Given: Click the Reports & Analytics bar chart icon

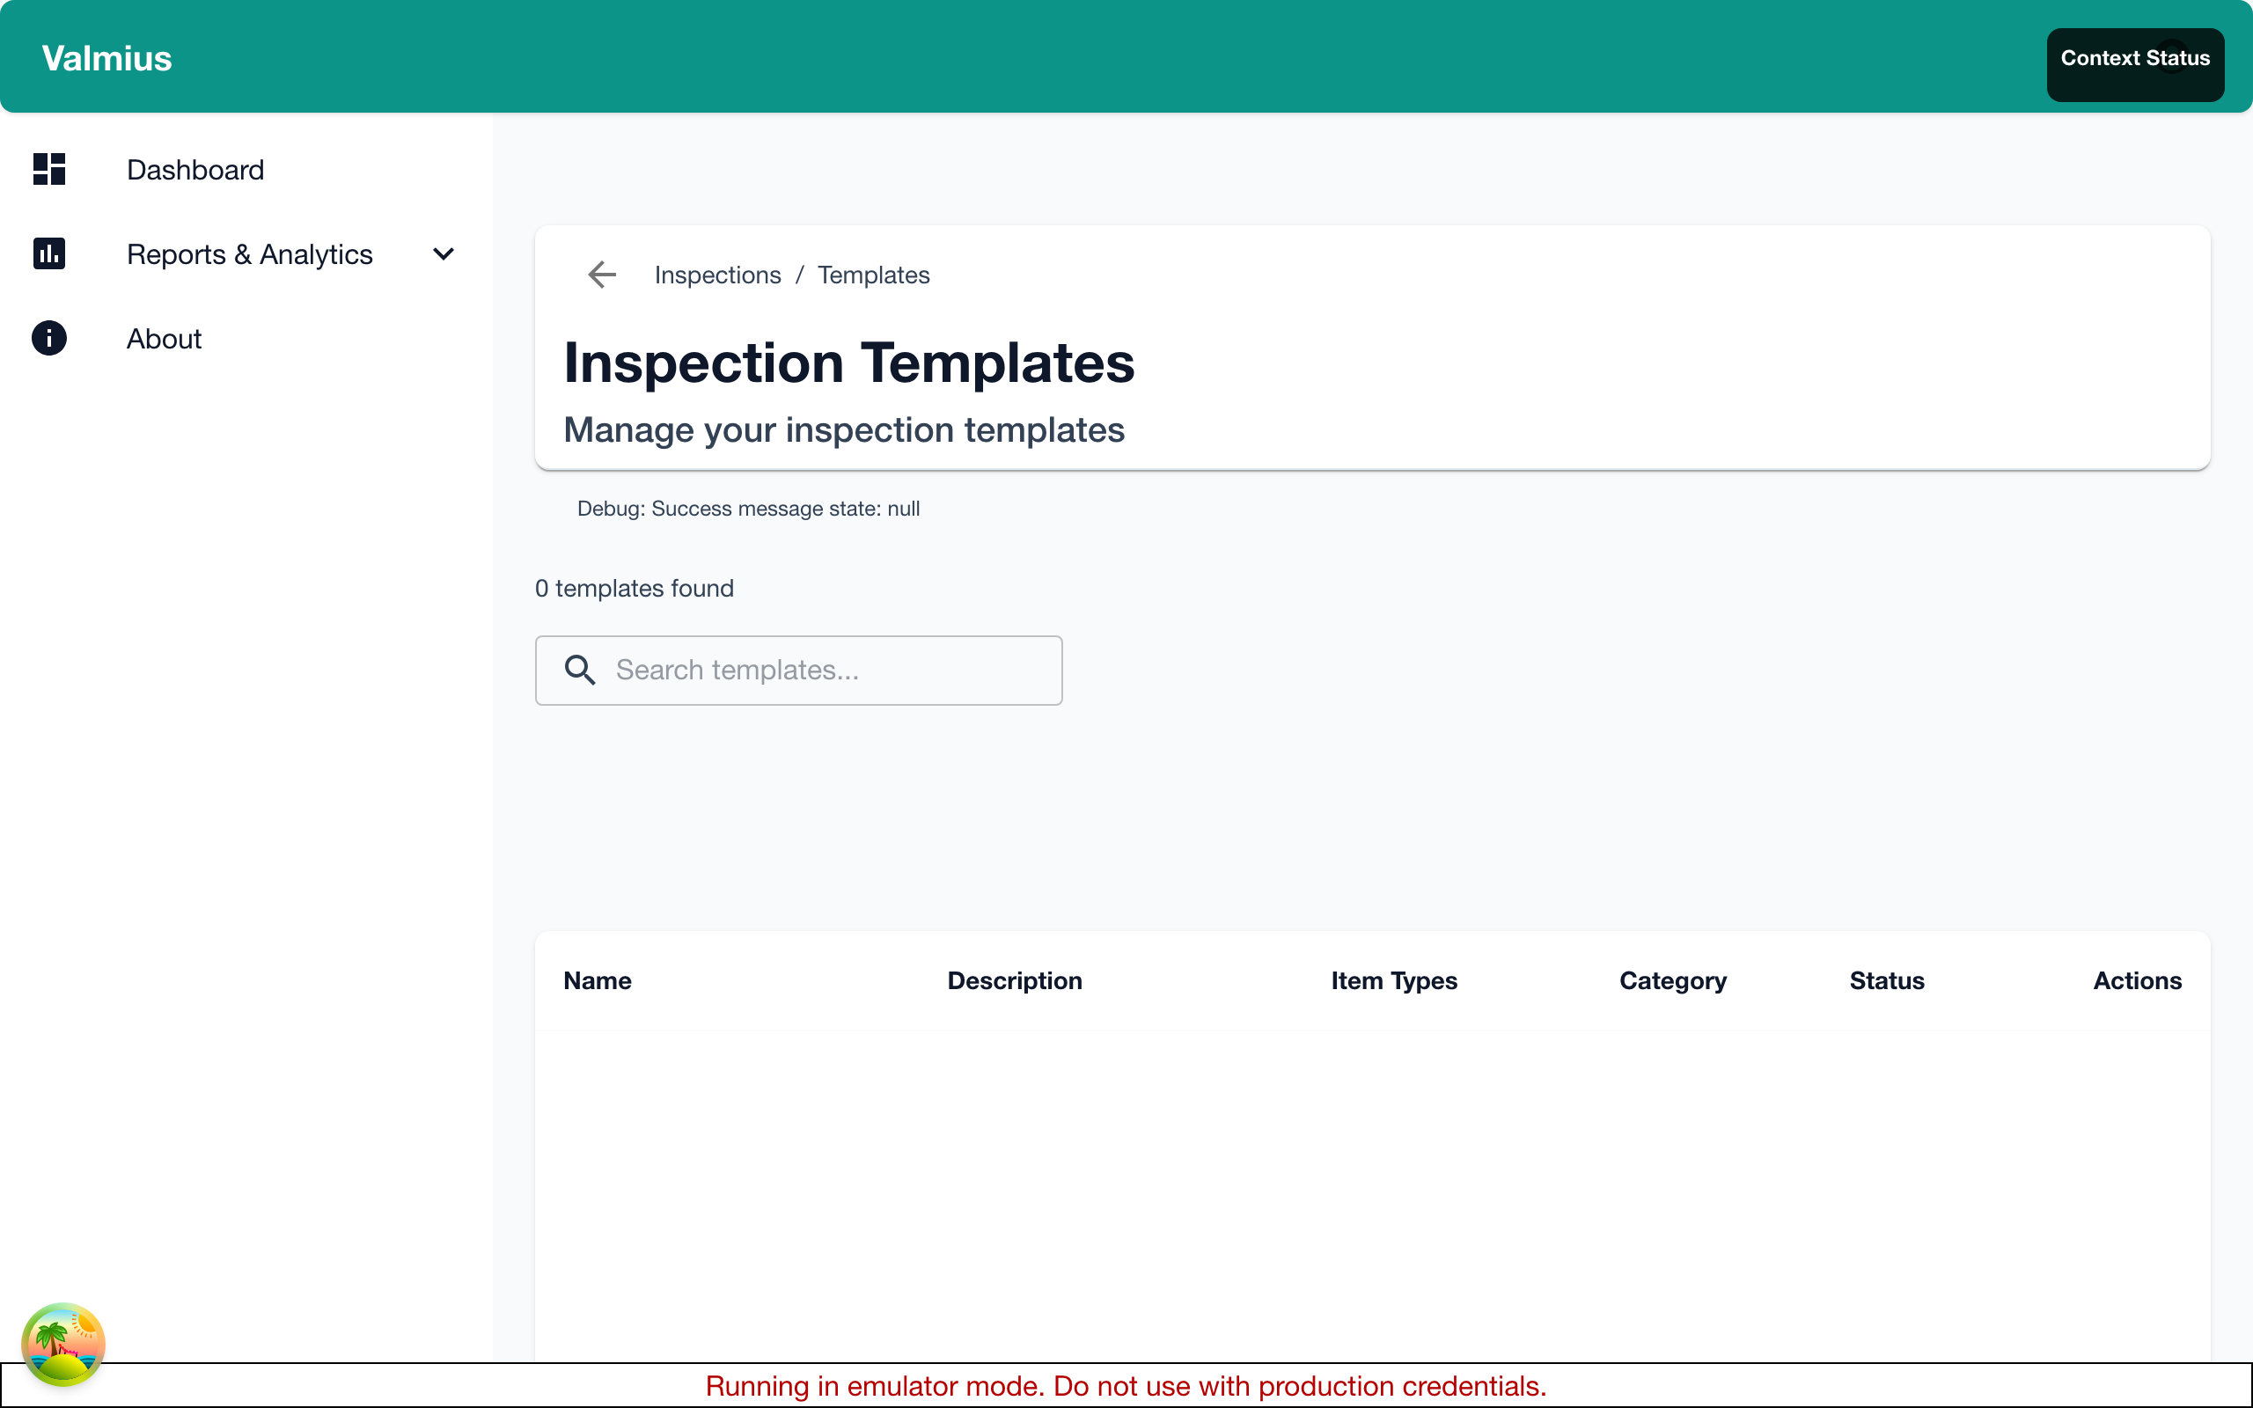Looking at the screenshot, I should pos(48,253).
